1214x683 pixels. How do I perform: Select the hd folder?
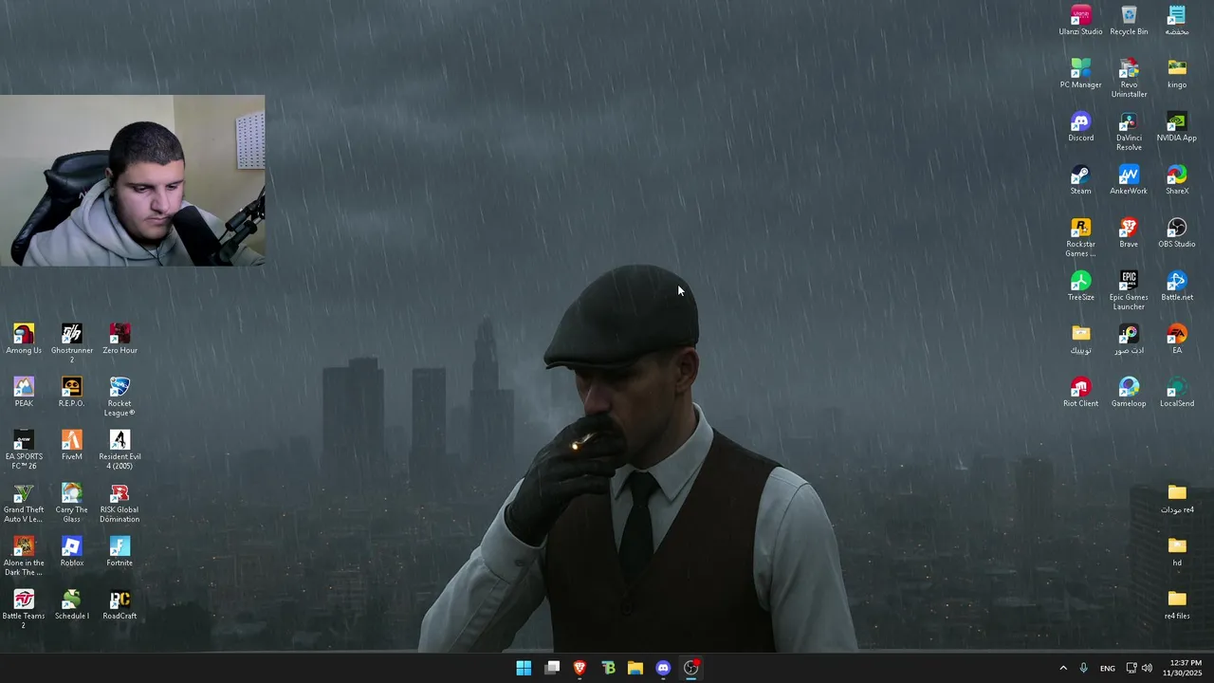click(1177, 551)
